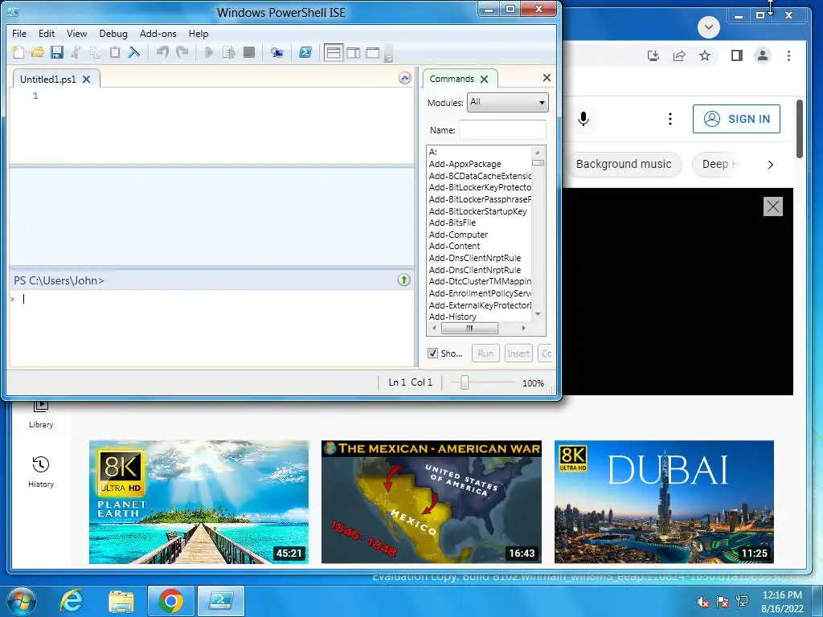Click the commands list vertical scroll down arrow
Viewport: 823px width, 617px height.
pyautogui.click(x=538, y=314)
